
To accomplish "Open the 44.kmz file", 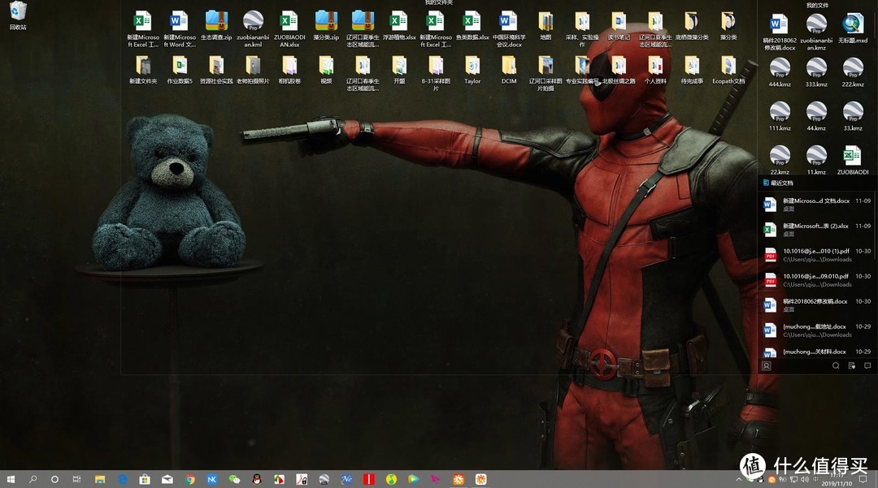I will [x=816, y=116].
